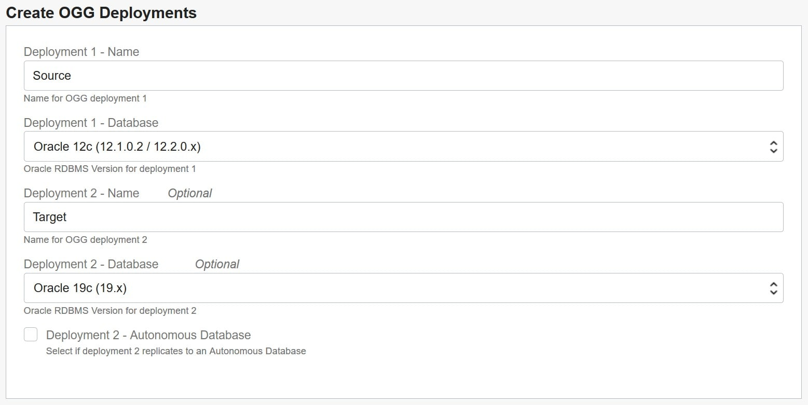Click the "Name for OGG deployment 1" hint
Viewport: 808px width, 405px height.
click(x=85, y=98)
